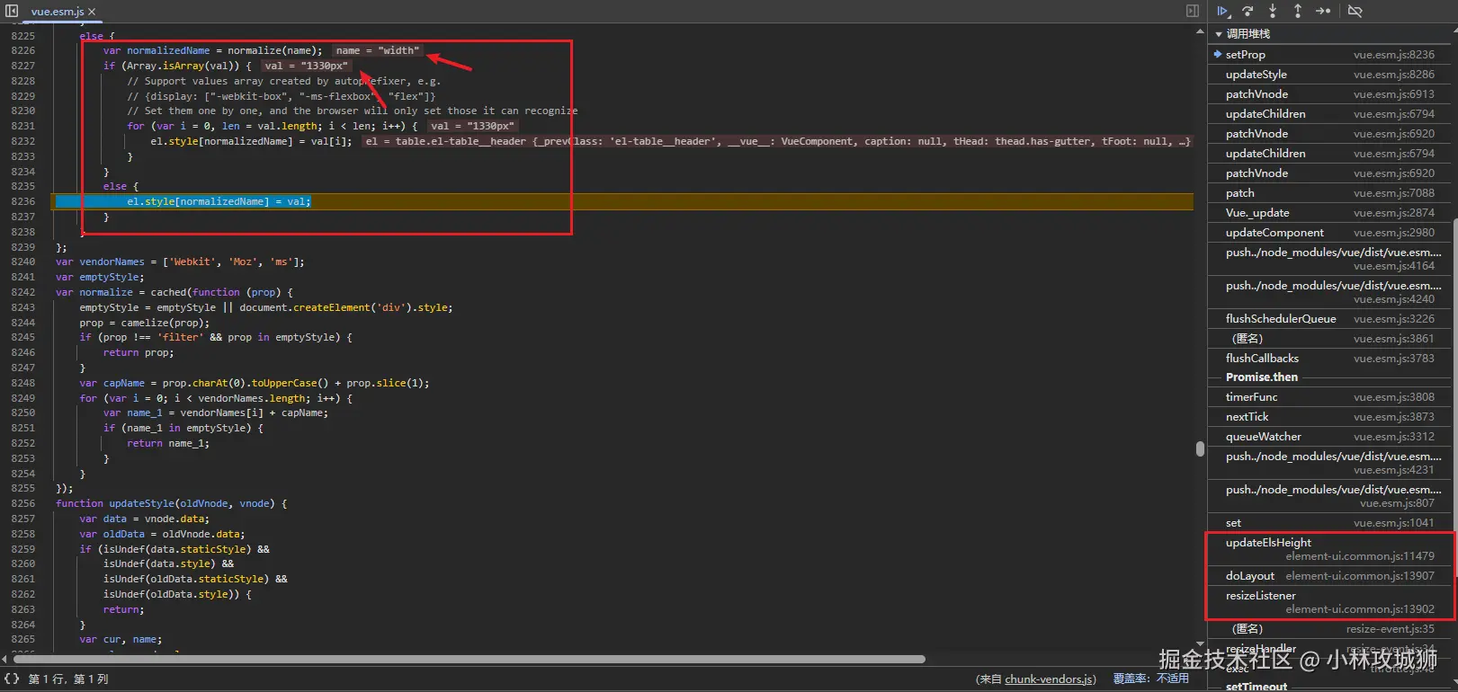
Task: Select push frame at vue.esm.js:4164
Action: [1329, 259]
